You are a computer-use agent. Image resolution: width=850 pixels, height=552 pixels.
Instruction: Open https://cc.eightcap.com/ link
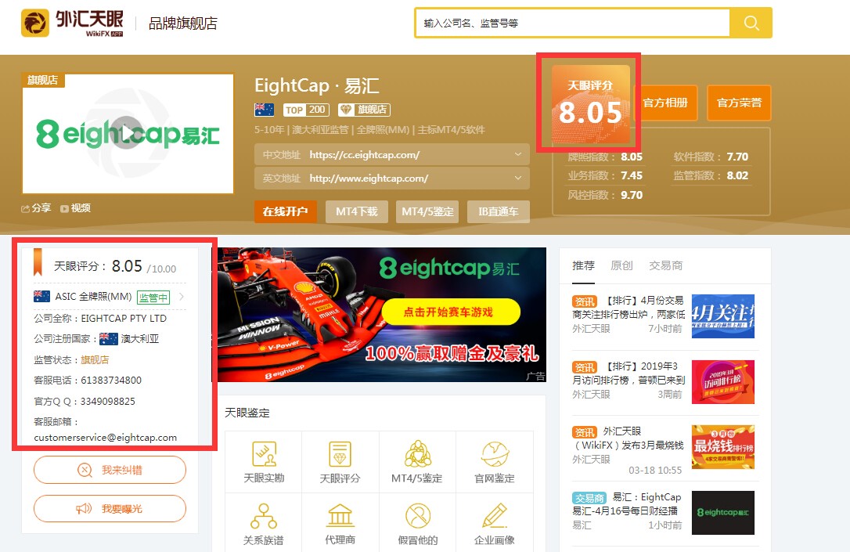(x=364, y=155)
